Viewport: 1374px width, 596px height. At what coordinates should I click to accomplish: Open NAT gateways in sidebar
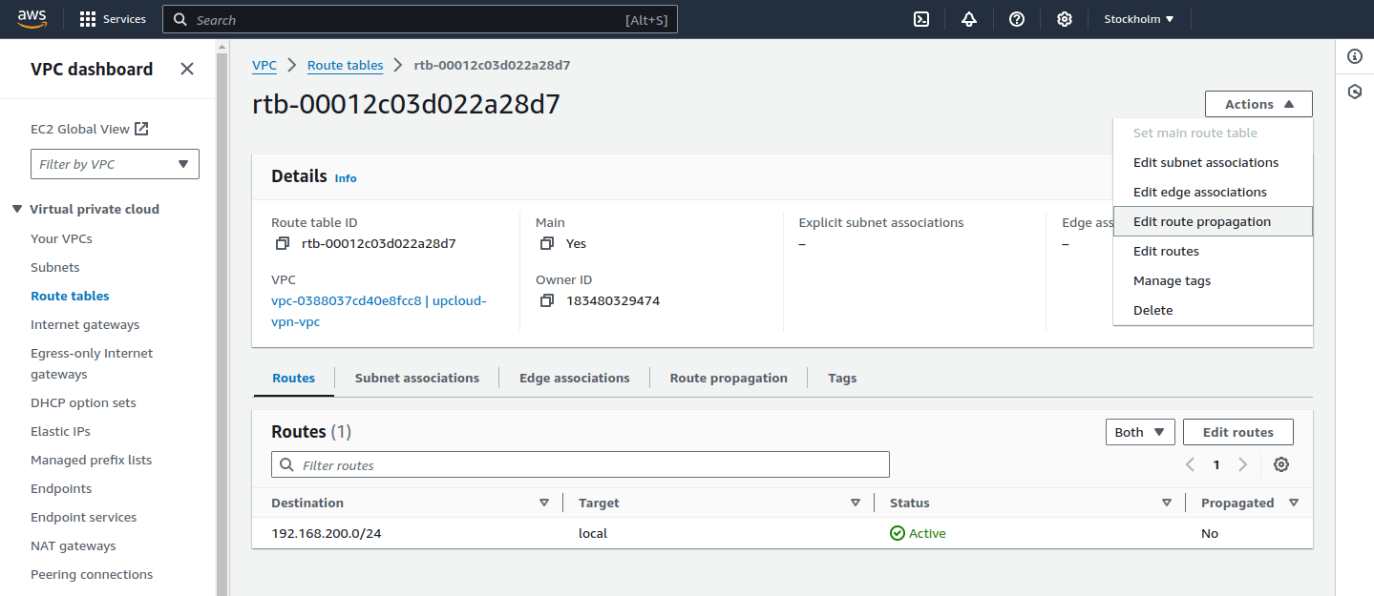pos(74,545)
